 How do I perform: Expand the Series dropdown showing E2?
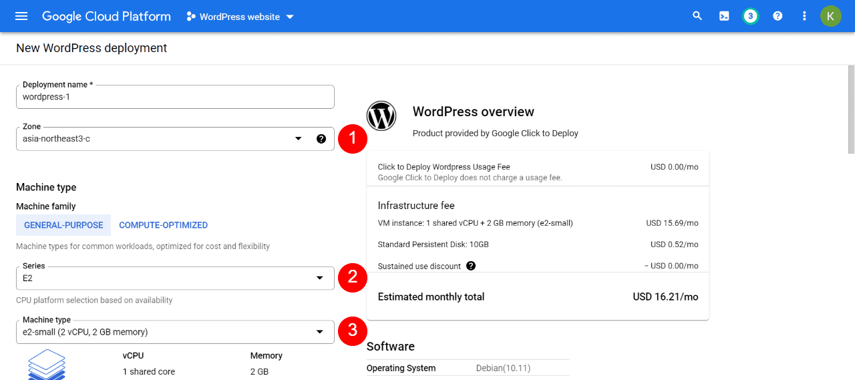(x=175, y=278)
